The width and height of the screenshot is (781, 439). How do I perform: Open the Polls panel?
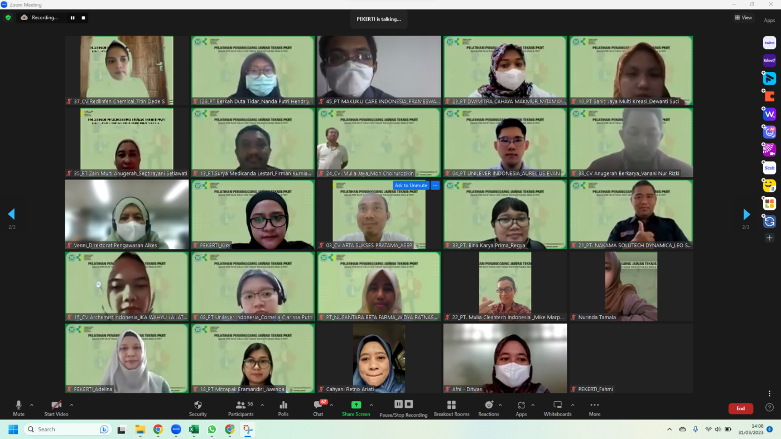pos(283,408)
